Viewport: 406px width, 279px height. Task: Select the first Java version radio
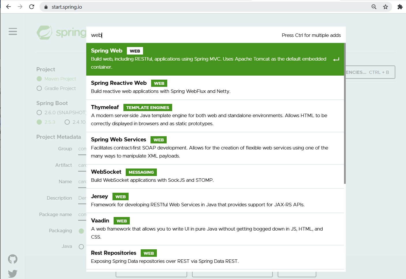click(x=81, y=247)
